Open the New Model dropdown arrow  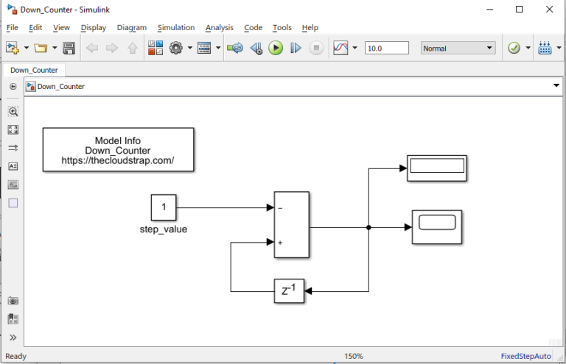point(27,48)
